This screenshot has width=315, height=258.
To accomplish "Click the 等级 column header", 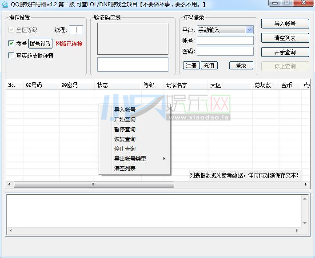I will tap(153, 85).
